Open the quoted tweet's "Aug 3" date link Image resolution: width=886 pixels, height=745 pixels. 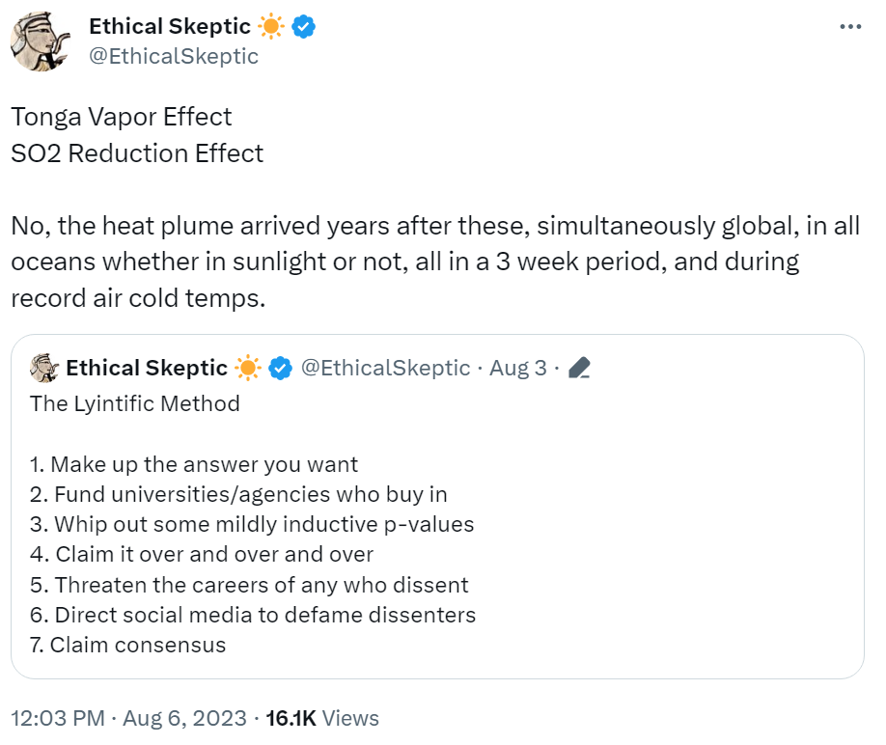518,368
